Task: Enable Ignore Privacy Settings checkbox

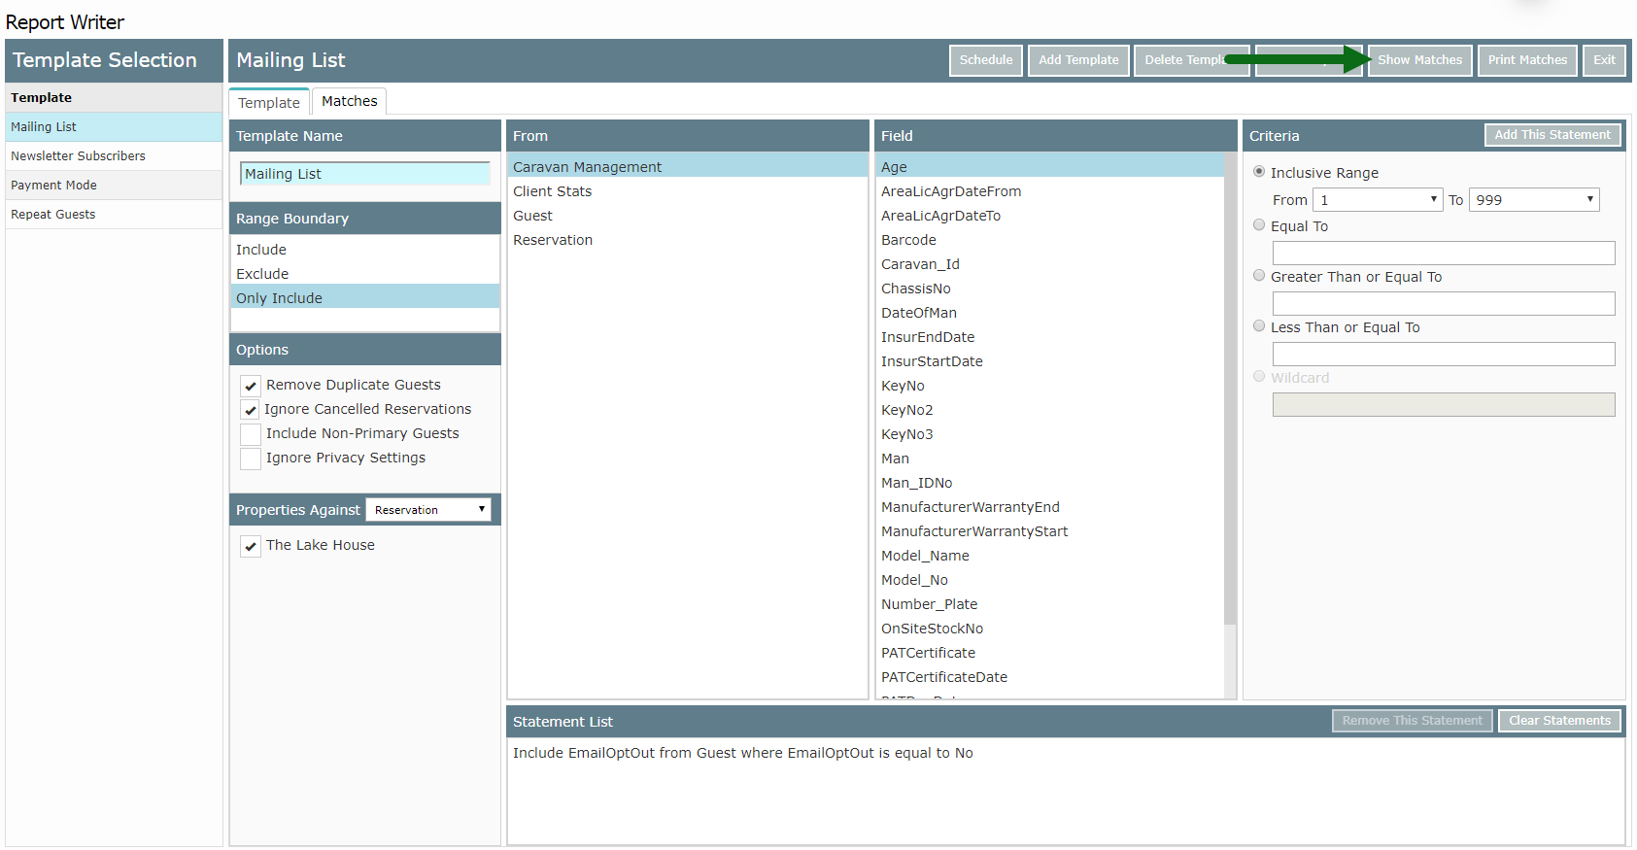Action: (251, 459)
